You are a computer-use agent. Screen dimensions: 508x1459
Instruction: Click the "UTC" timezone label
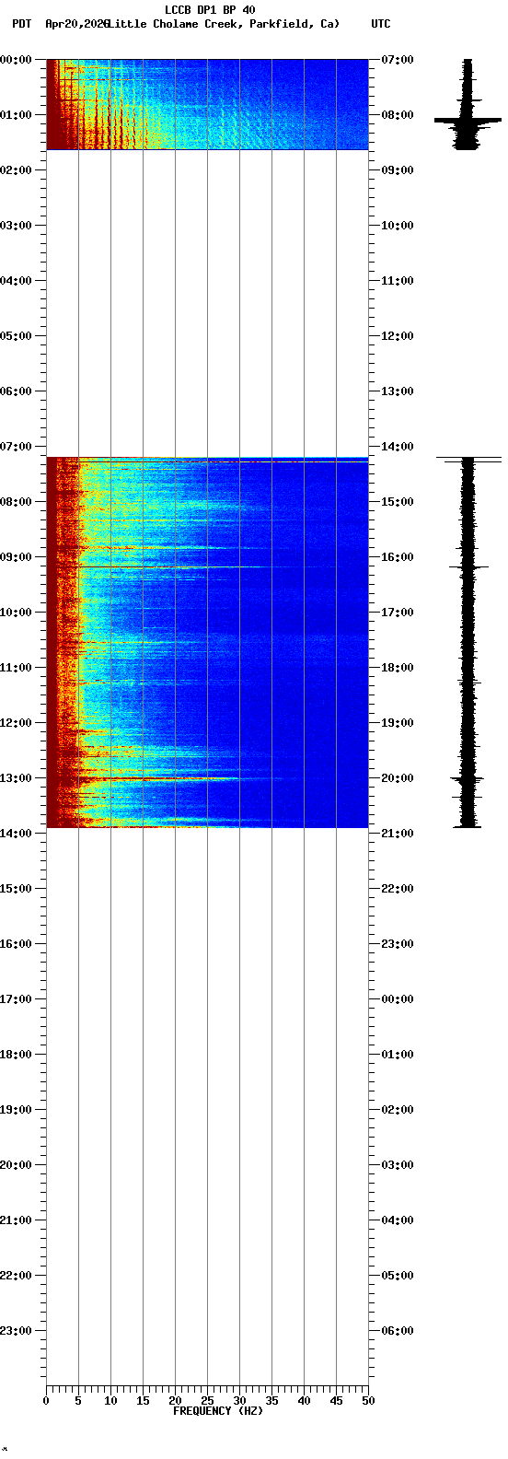[381, 24]
